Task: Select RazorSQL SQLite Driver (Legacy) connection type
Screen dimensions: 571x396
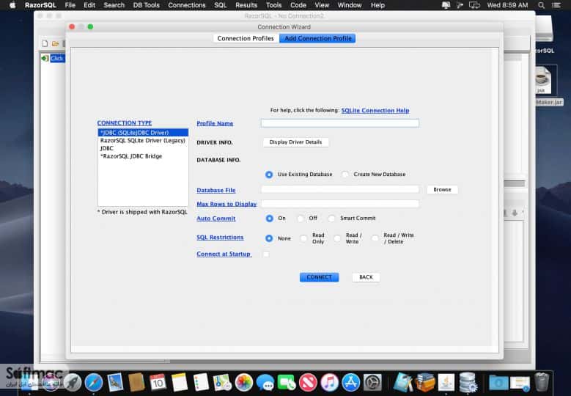Action: [x=143, y=141]
